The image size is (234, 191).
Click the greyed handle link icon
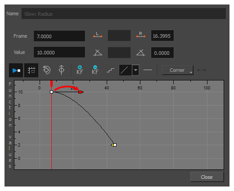click(x=202, y=70)
